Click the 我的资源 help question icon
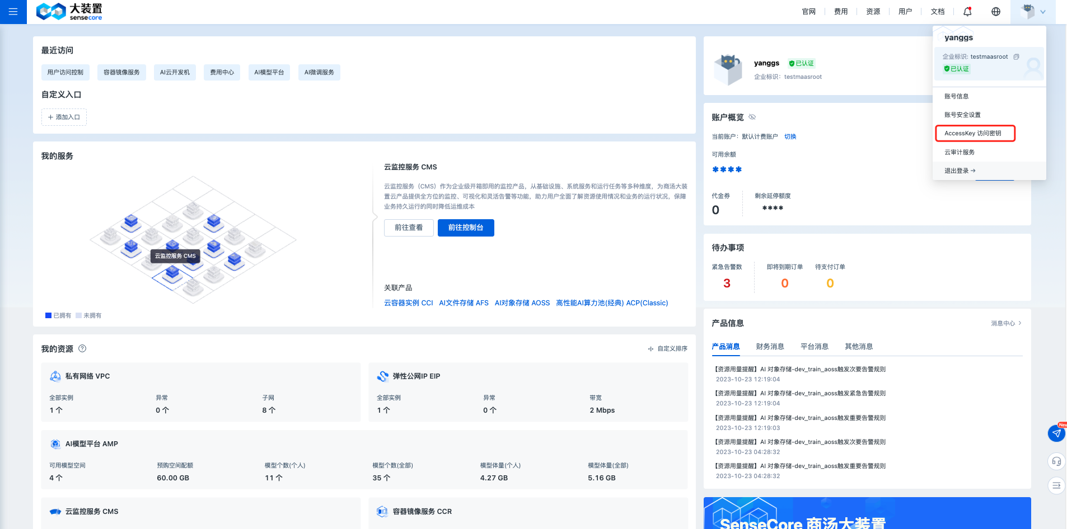The width and height of the screenshot is (1067, 529). (x=82, y=348)
